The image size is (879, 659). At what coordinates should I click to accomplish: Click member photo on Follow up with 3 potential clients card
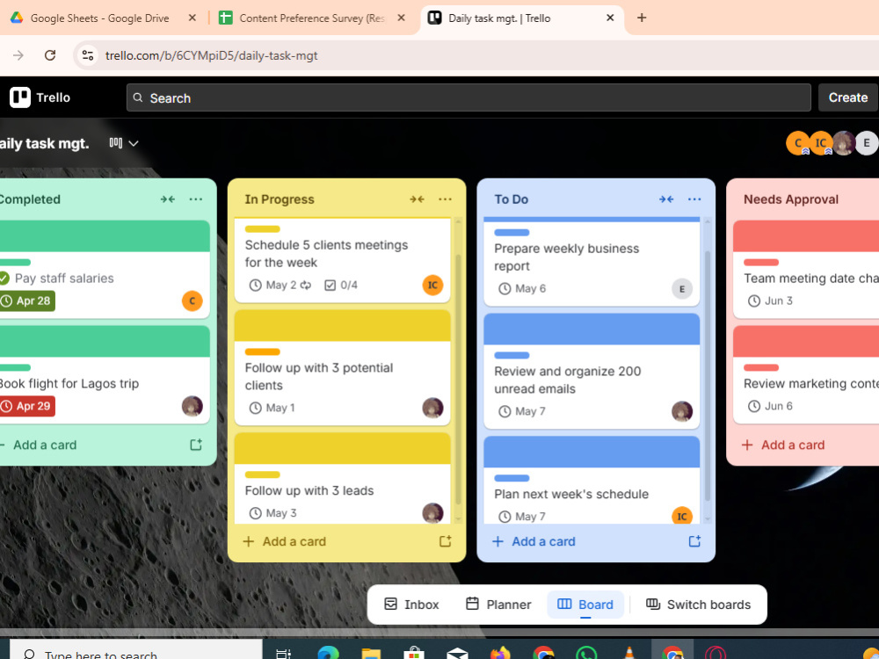coord(432,408)
